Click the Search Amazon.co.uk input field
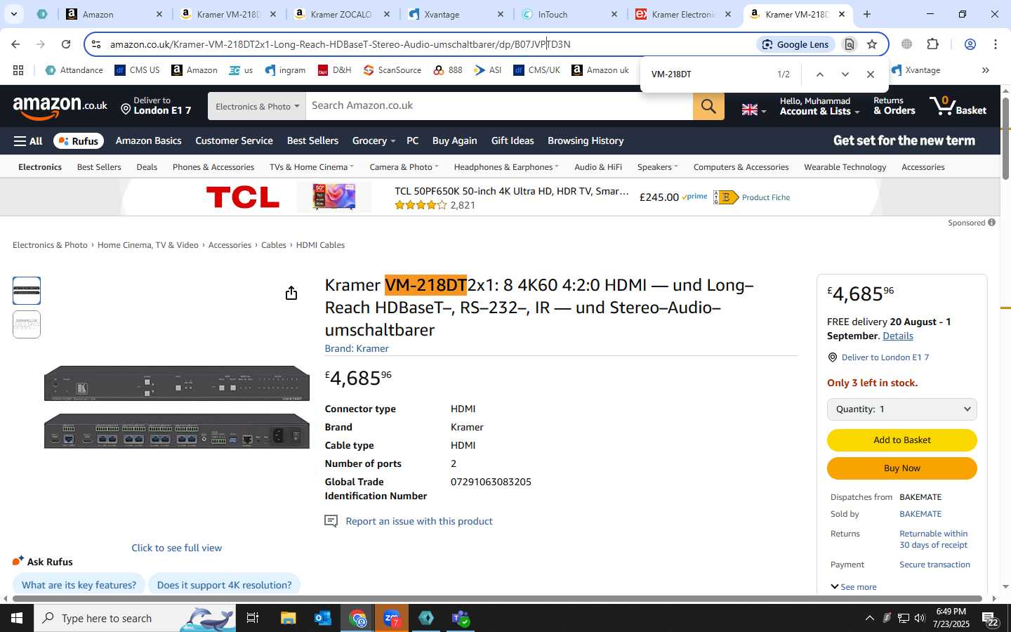The width and height of the screenshot is (1011, 632). 499,106
